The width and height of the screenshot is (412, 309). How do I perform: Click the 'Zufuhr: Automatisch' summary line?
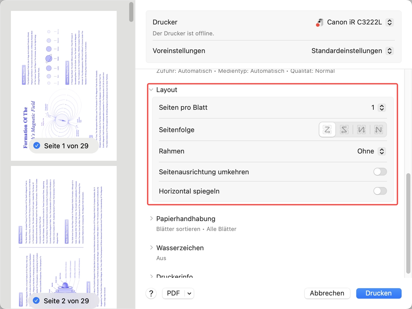pos(245,71)
